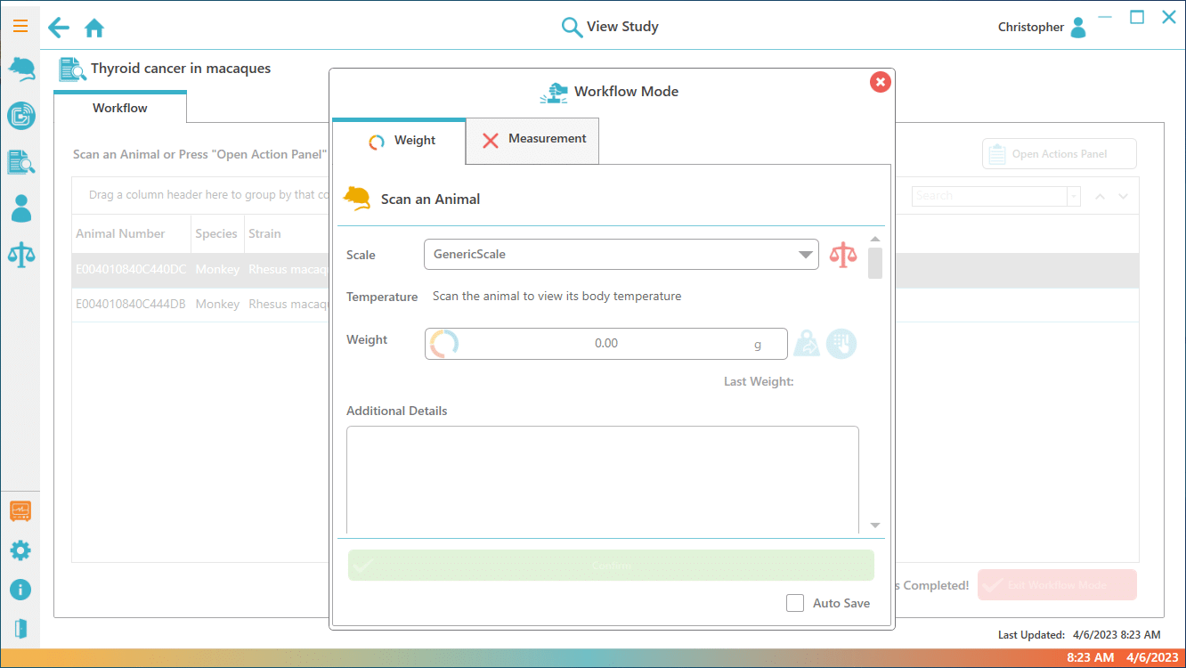The height and width of the screenshot is (668, 1186).
Task: Click the Weight value field
Action: [x=605, y=344]
